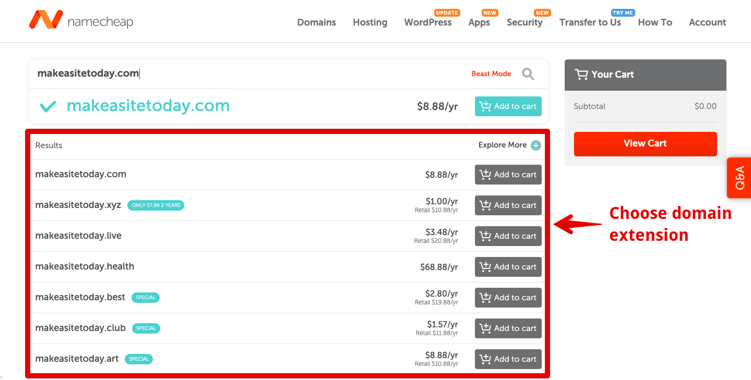Open the Apps menu

click(479, 22)
